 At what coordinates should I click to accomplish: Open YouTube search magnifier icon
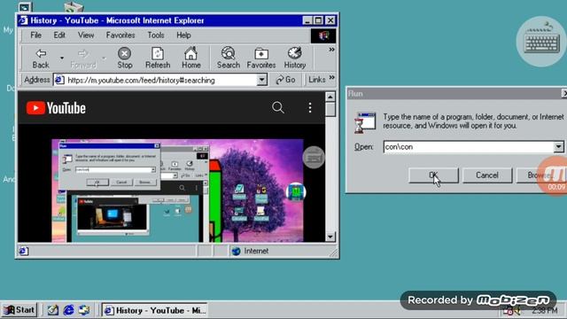[x=277, y=107]
